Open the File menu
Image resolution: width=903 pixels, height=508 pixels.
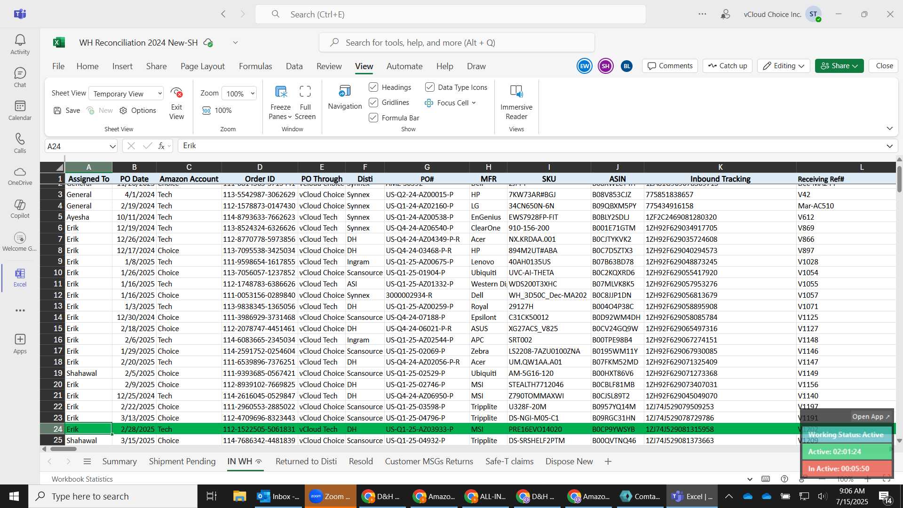pos(58,66)
